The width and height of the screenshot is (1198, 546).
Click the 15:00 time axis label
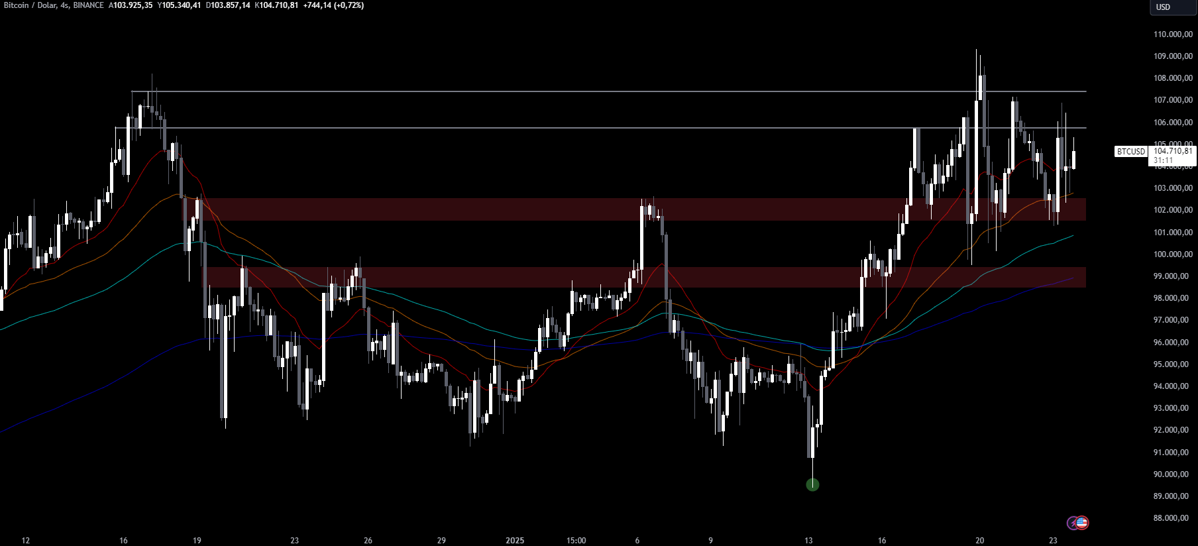(576, 541)
